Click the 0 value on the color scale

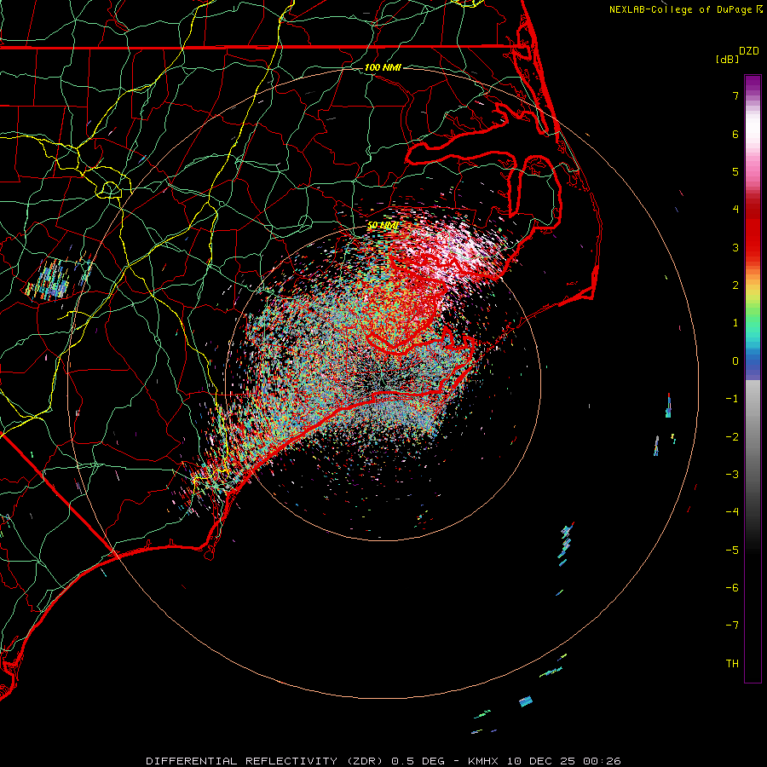pyautogui.click(x=735, y=361)
